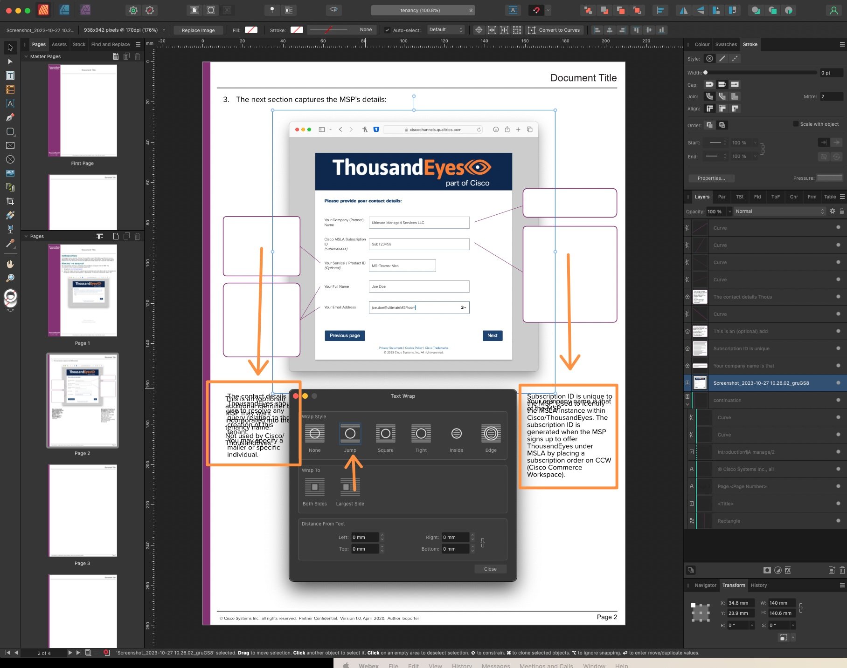Image resolution: width=847 pixels, height=668 pixels.
Task: Set stroke style to solid line
Action: (722, 59)
